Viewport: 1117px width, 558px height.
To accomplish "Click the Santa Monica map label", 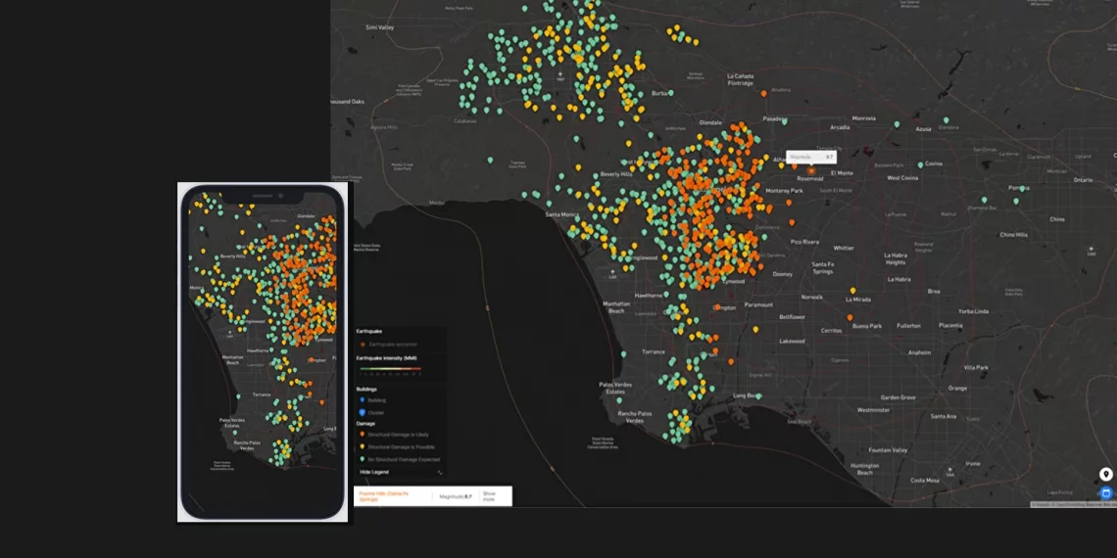I will click(x=562, y=214).
